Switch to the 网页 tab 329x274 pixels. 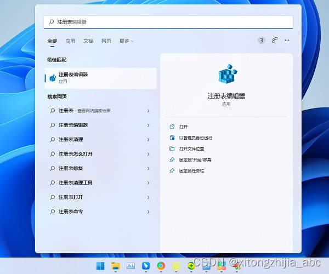click(106, 41)
